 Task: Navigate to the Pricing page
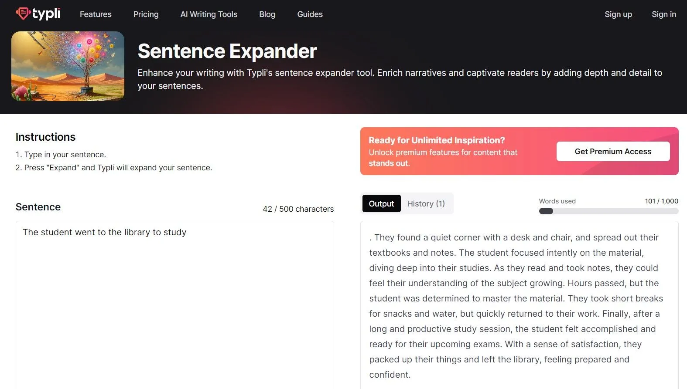coord(146,14)
